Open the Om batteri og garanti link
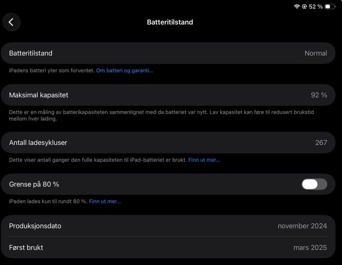The image size is (342, 265). pos(124,70)
